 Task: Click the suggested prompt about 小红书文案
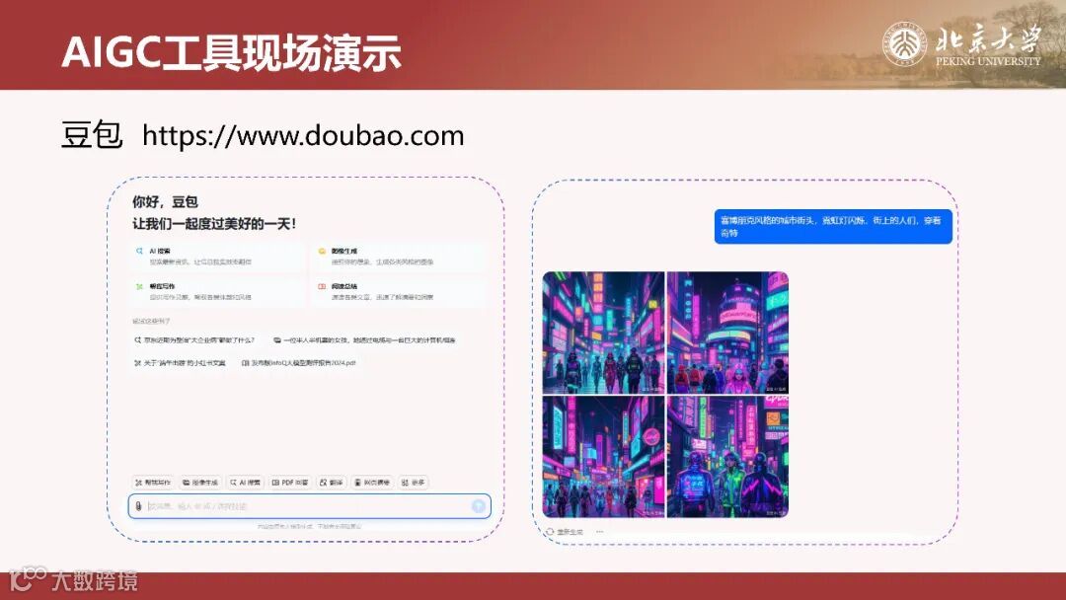[x=185, y=362]
